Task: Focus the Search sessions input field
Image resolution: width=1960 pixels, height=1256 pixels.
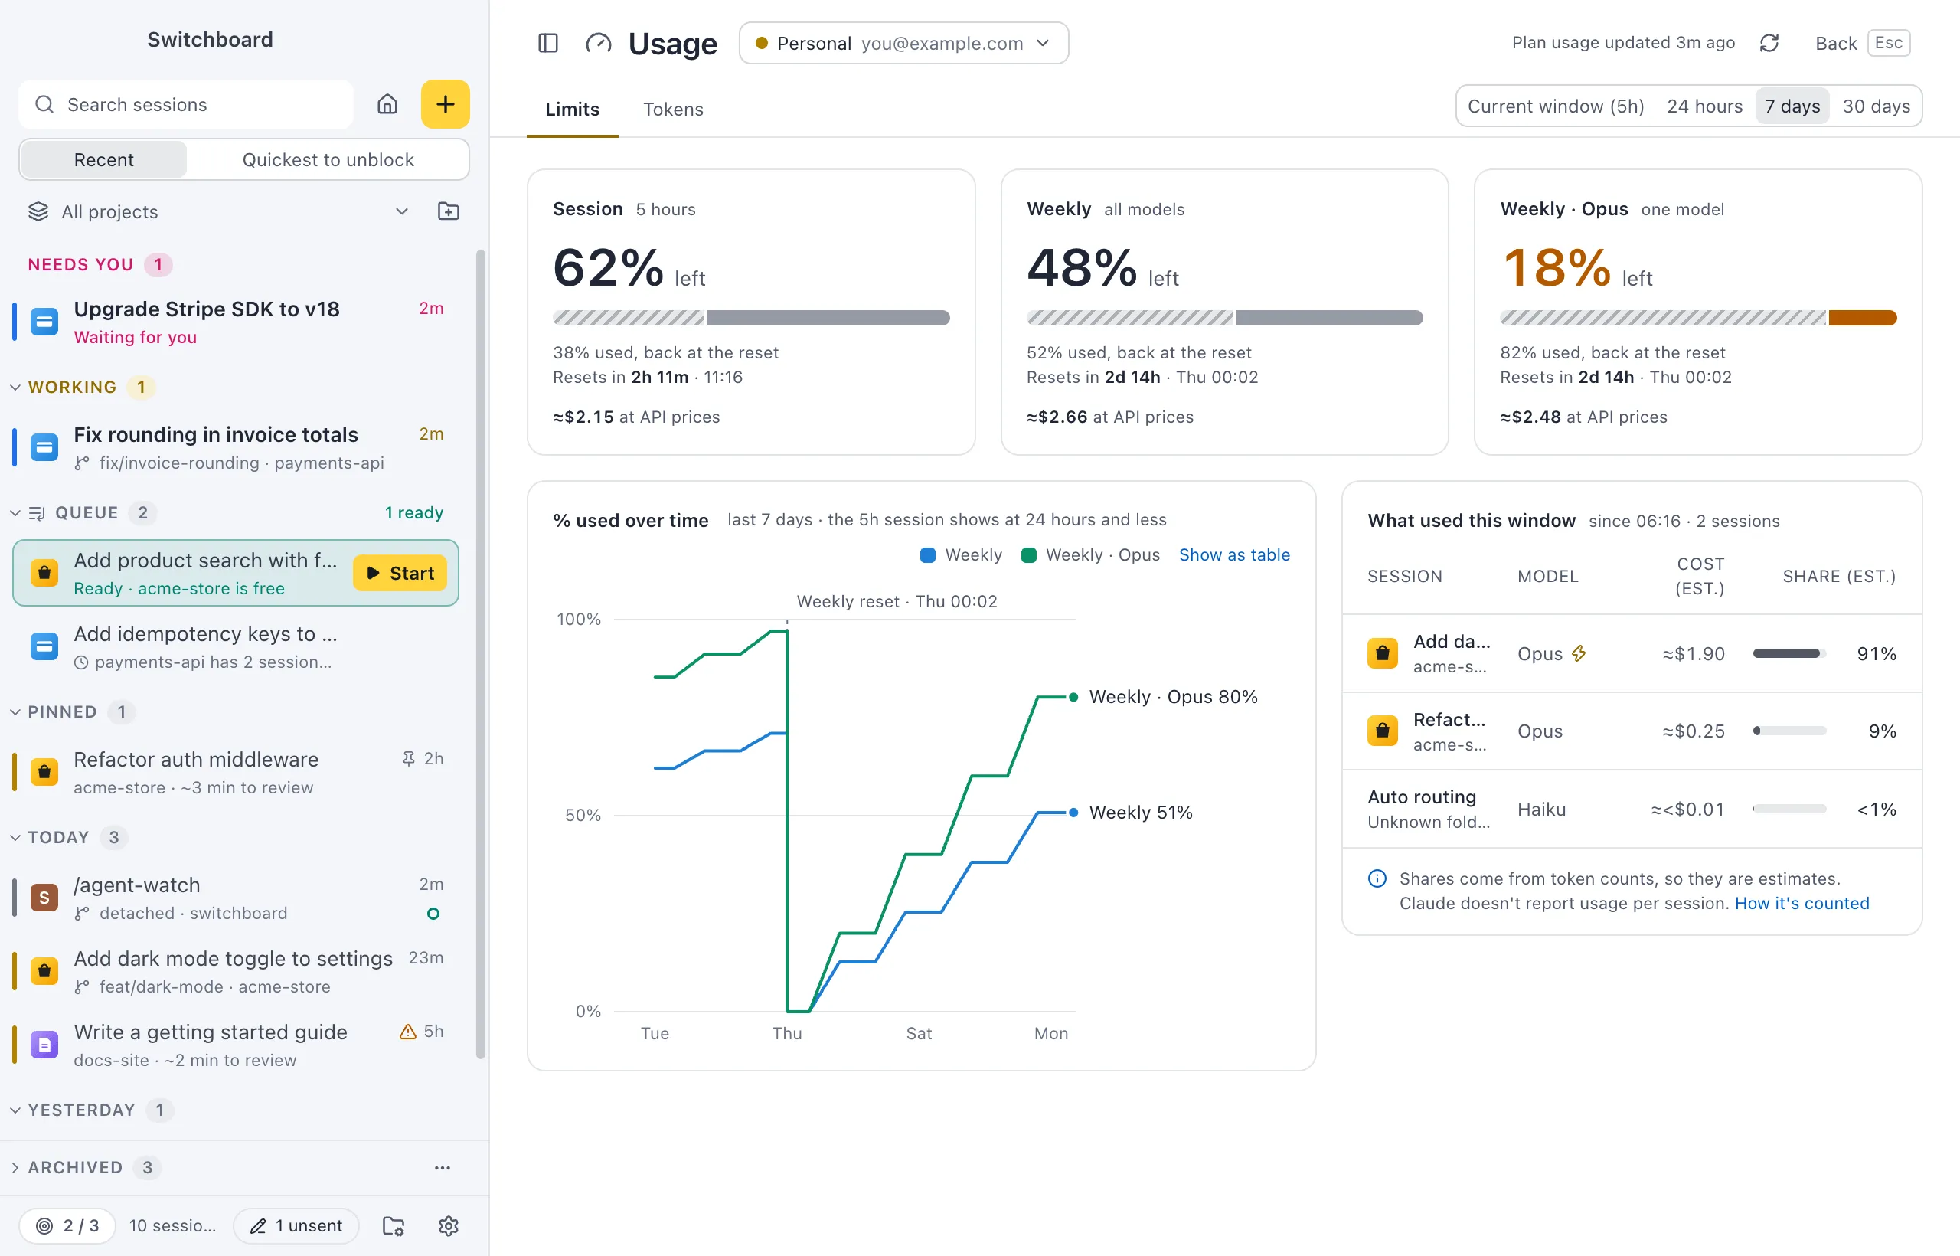Action: (187, 104)
